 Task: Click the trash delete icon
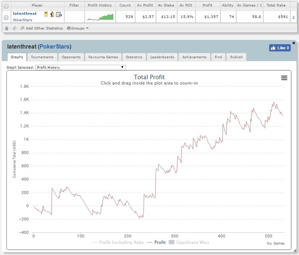[7, 28]
